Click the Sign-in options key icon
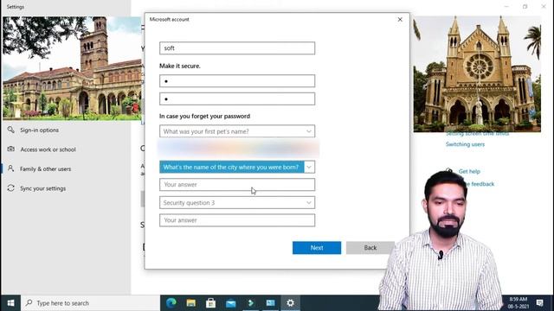 [x=11, y=130]
